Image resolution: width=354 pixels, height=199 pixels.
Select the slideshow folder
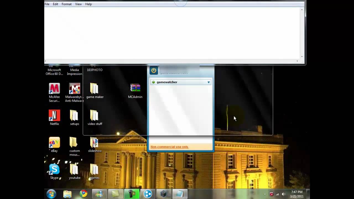point(95,145)
